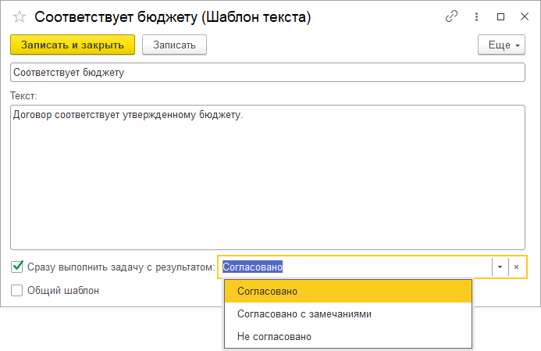Uncheck 'Сразу выполнить задачу с результатом'
This screenshot has width=541, height=351.
(17, 267)
